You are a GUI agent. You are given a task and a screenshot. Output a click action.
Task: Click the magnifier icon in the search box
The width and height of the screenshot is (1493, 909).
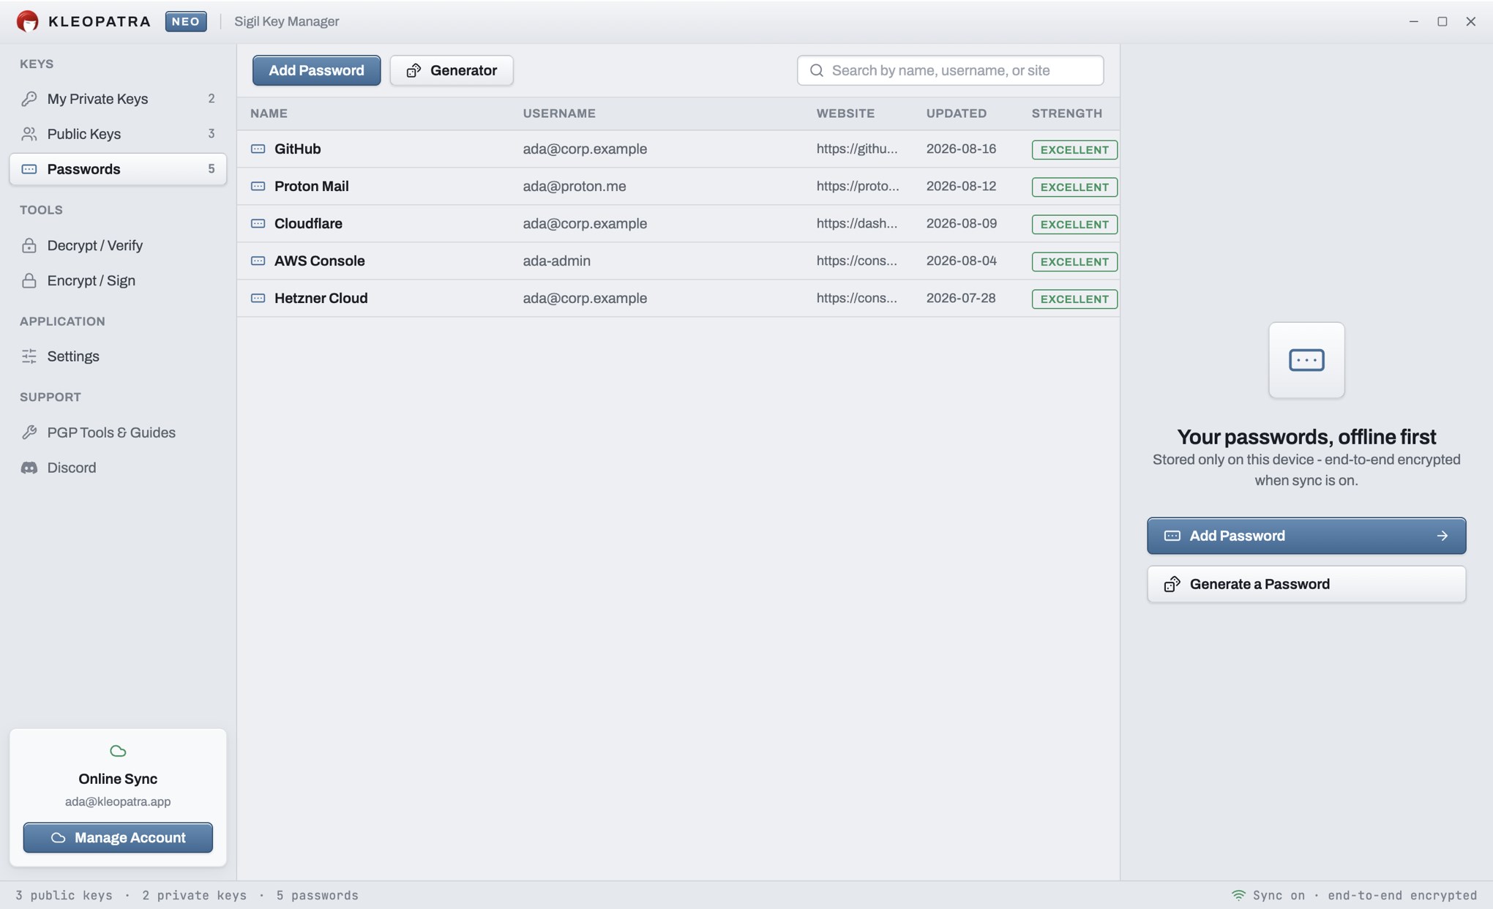point(817,70)
